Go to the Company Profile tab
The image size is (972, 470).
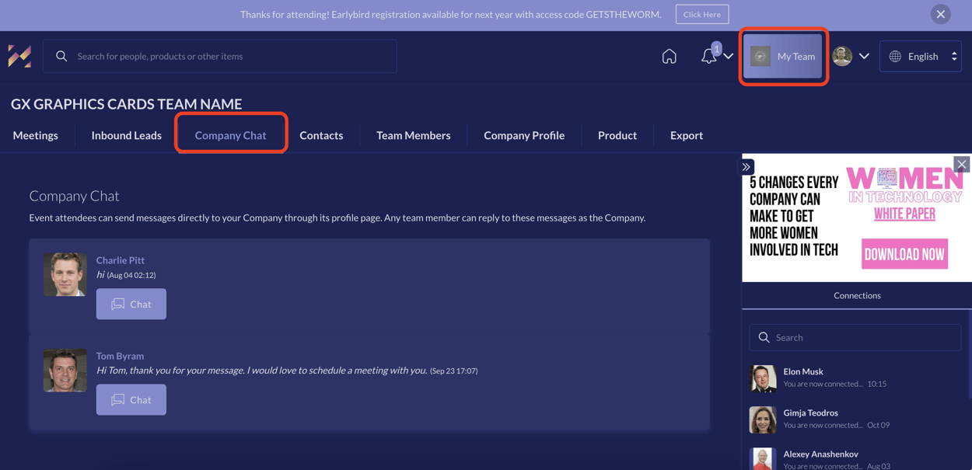[x=524, y=135]
